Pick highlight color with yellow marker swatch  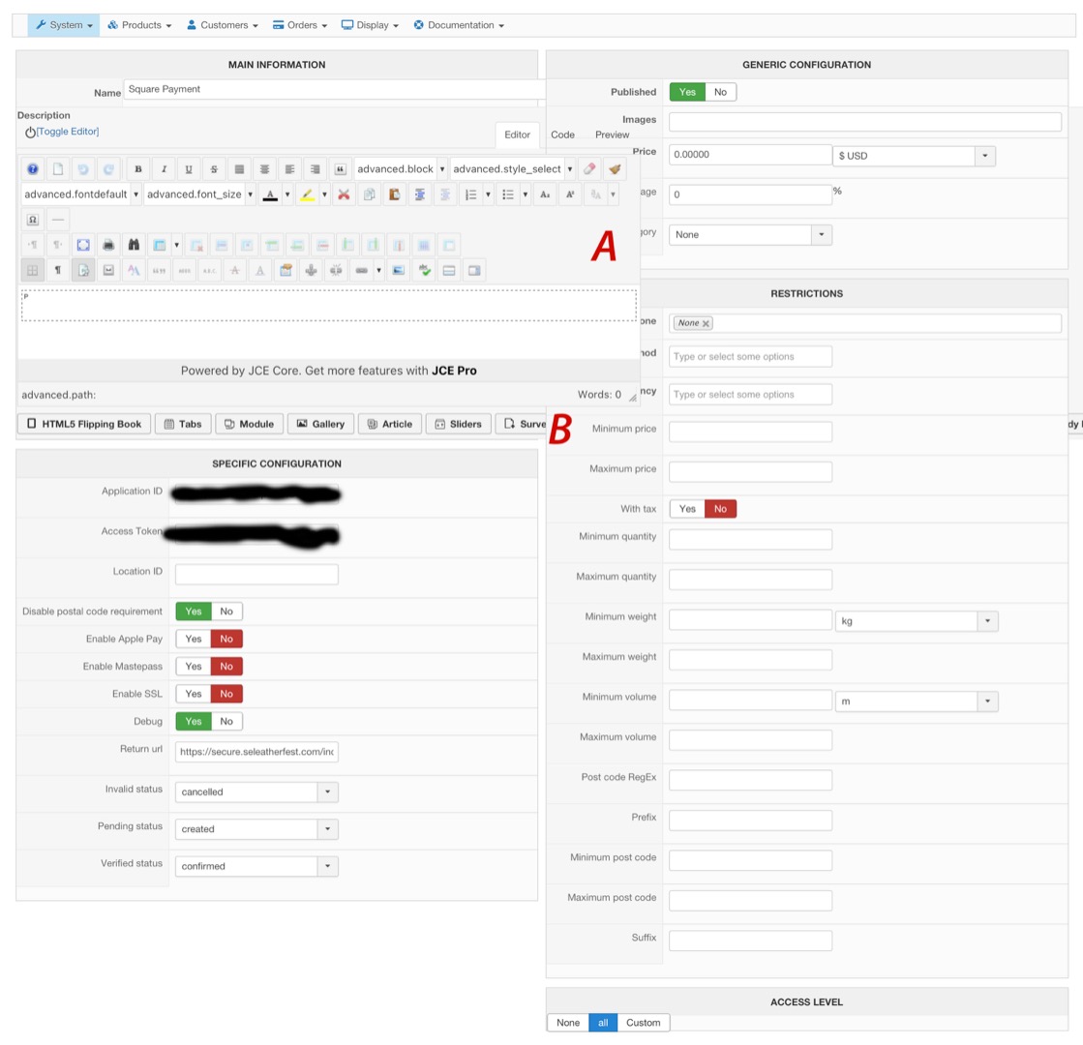click(x=308, y=194)
